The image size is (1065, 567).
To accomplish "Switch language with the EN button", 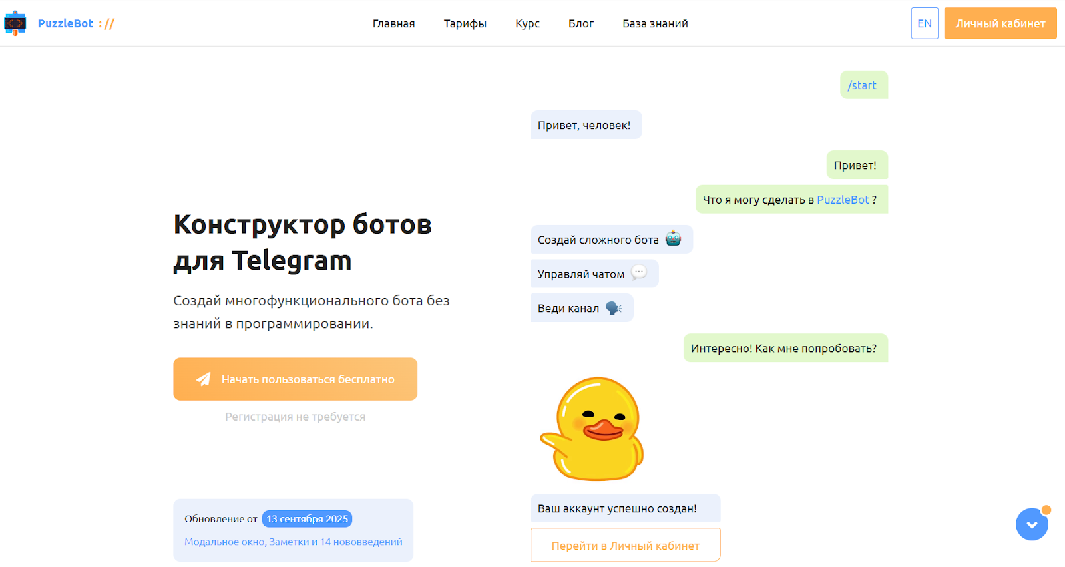I will (x=924, y=23).
